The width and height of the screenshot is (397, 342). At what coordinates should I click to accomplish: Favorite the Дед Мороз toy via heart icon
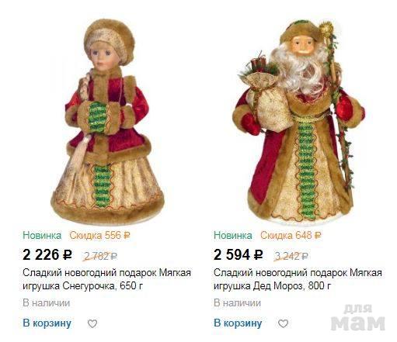click(283, 323)
